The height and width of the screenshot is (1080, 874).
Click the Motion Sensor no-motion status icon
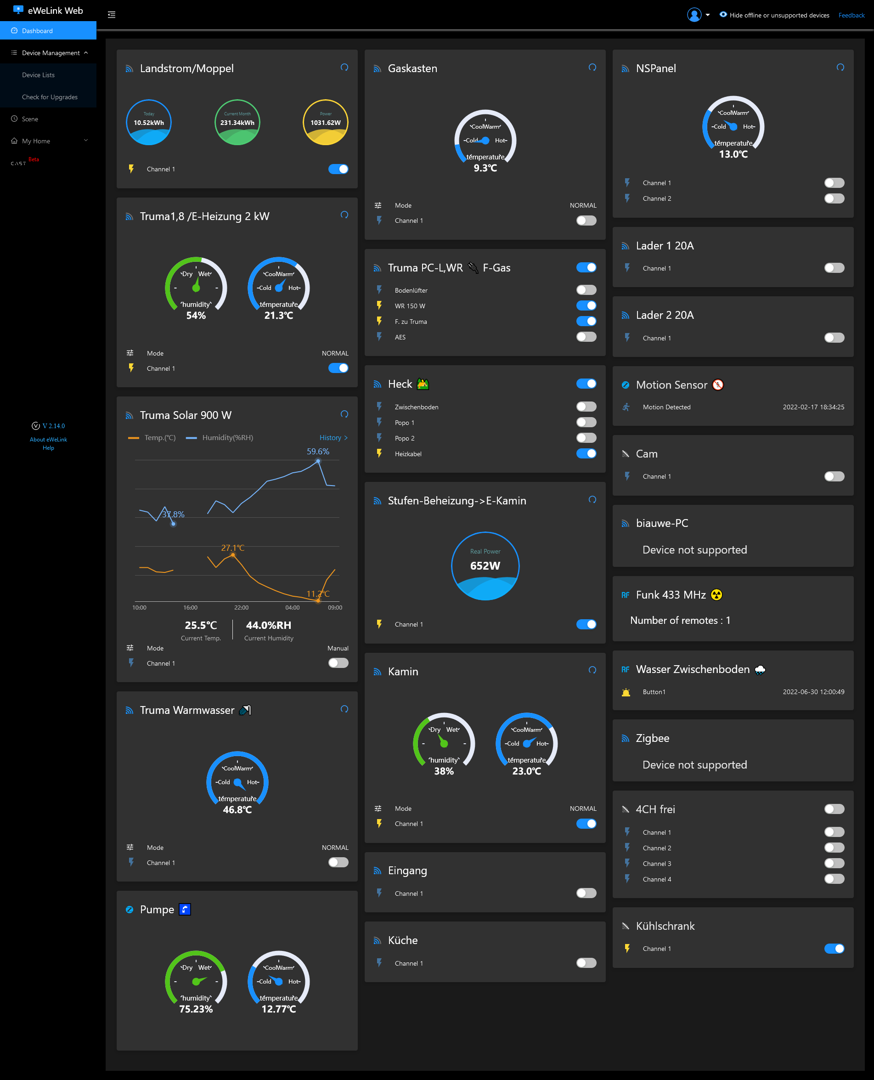(x=718, y=385)
